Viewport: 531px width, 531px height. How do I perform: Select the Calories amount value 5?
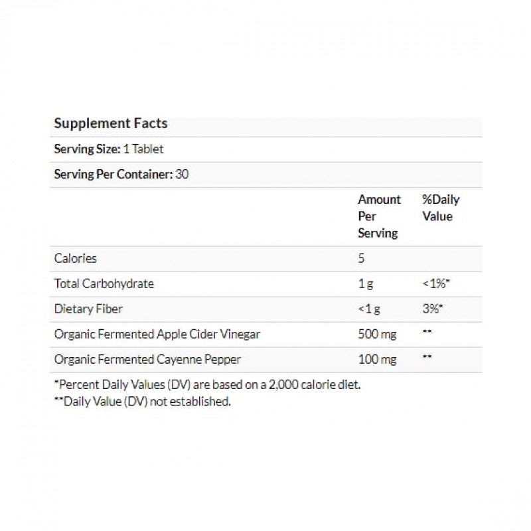click(x=361, y=258)
